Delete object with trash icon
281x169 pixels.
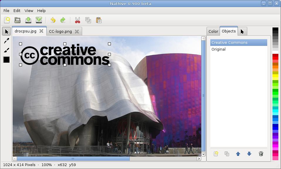261,154
